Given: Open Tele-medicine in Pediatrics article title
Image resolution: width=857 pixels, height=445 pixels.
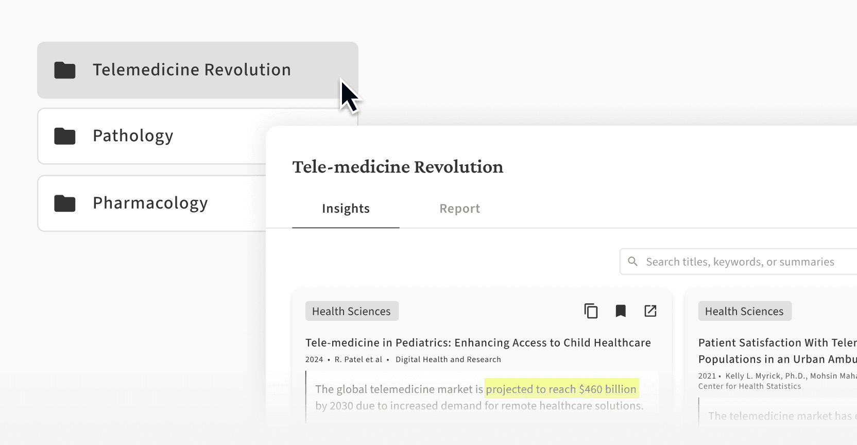Looking at the screenshot, I should click(478, 343).
